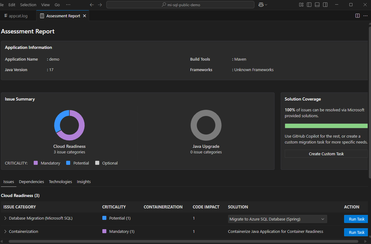Switch to the Dependencies tab

[x=31, y=182]
